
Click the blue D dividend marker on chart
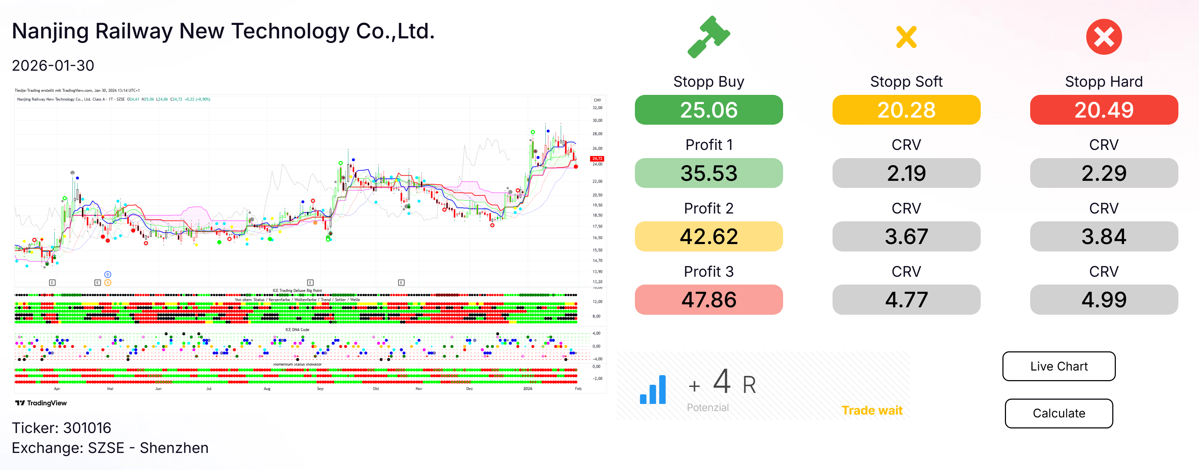[x=107, y=275]
